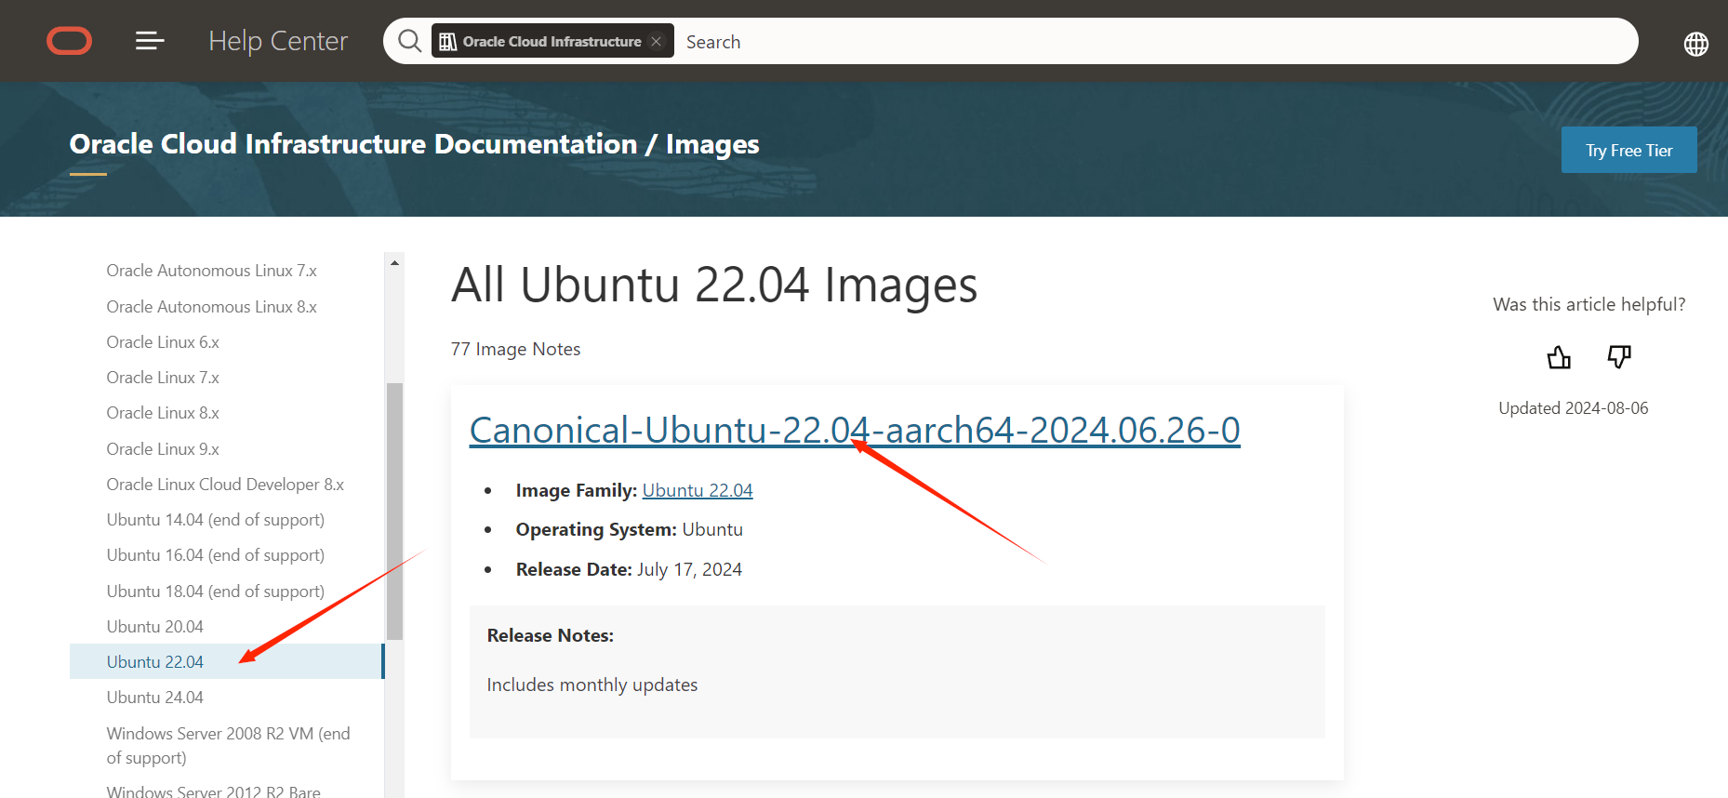Click the Images breadcrumb text
This screenshot has width=1728, height=798.
[x=712, y=144]
